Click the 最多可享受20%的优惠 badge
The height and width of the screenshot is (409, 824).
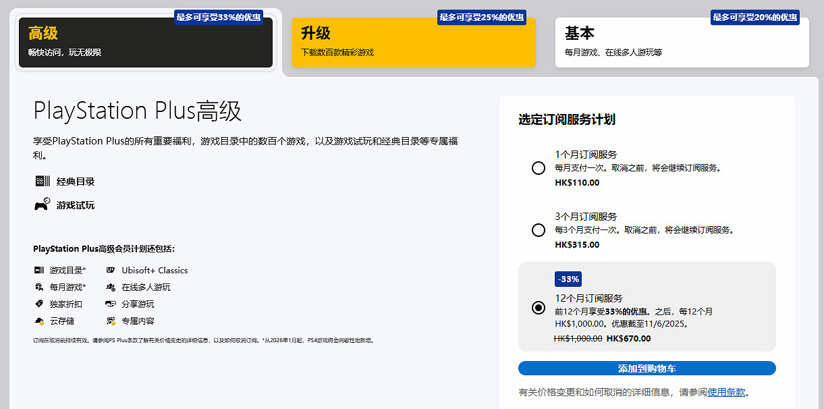click(x=754, y=18)
